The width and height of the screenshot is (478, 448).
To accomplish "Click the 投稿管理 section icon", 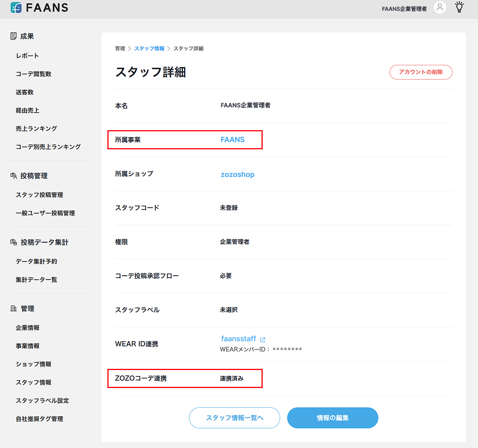I will click(13, 176).
